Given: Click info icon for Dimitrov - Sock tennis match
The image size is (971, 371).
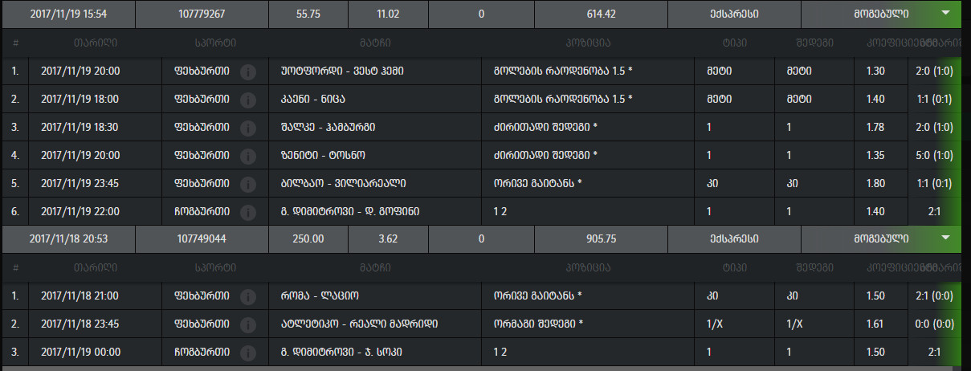Looking at the screenshot, I should click(x=248, y=352).
